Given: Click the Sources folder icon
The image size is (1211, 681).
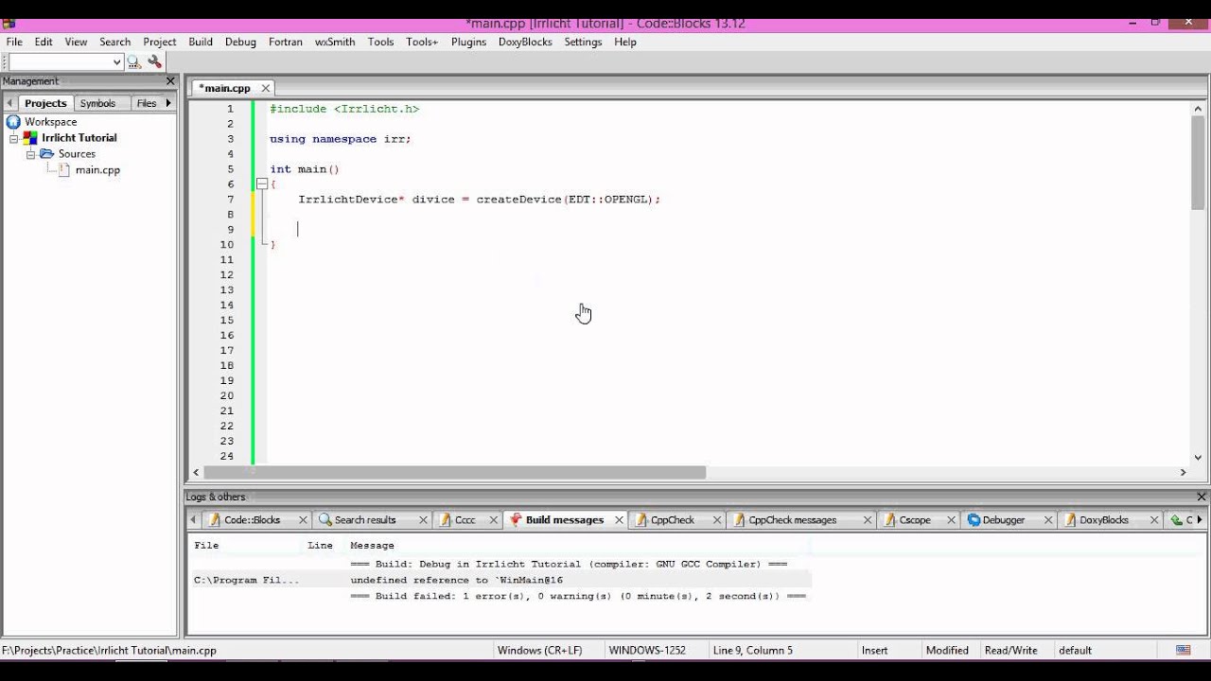Looking at the screenshot, I should click(x=46, y=154).
